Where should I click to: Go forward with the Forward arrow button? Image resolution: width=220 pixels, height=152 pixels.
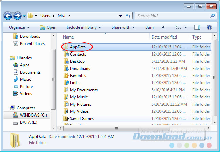[17, 16]
